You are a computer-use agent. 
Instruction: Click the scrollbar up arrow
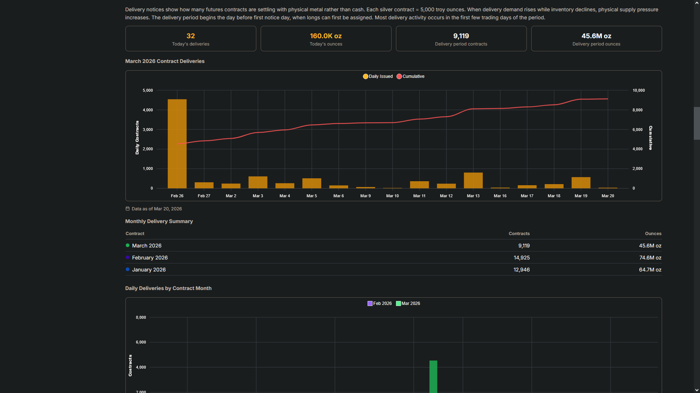[x=697, y=3]
